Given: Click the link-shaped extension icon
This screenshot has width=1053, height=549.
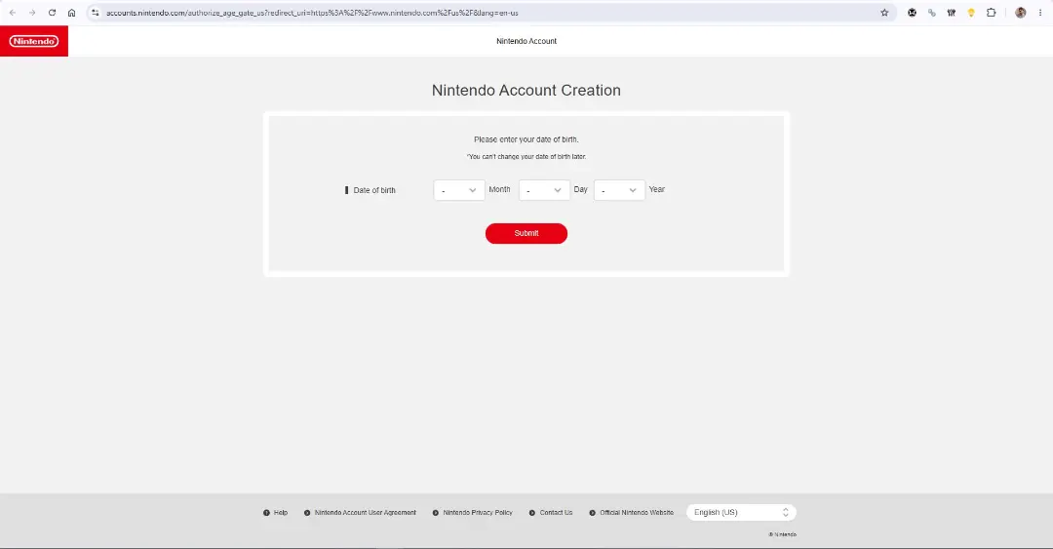Looking at the screenshot, I should click(931, 13).
